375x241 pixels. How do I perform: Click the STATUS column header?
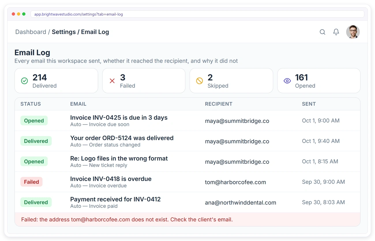tap(31, 104)
